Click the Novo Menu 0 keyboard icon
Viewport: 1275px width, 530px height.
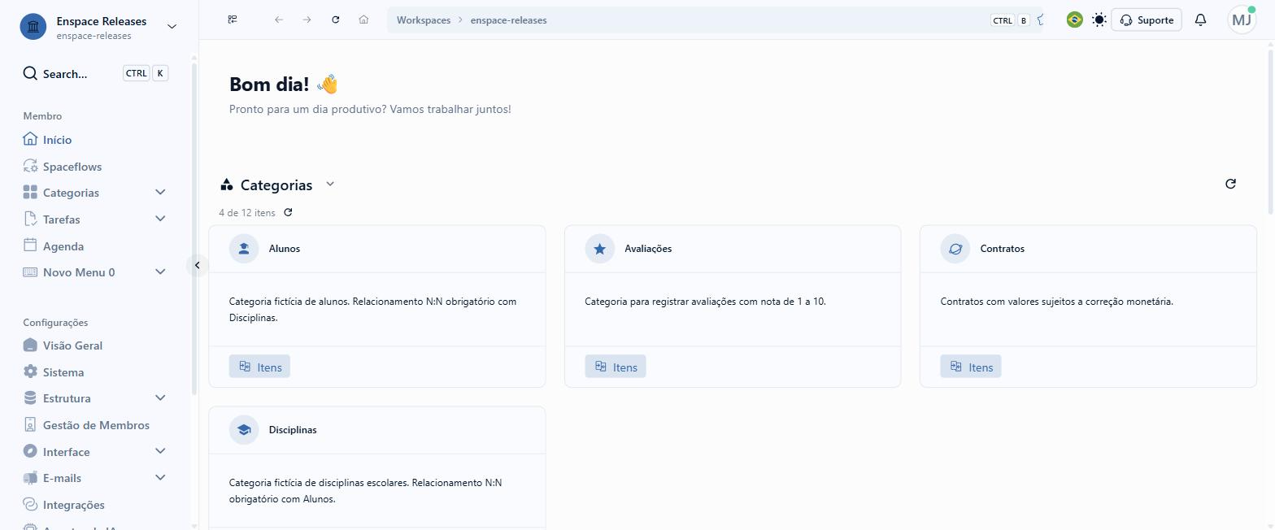pyautogui.click(x=30, y=272)
